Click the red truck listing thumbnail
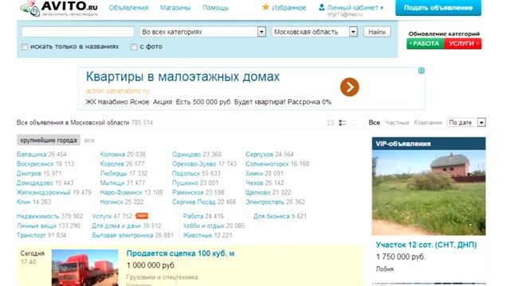The height and width of the screenshot is (286, 510). (85, 268)
